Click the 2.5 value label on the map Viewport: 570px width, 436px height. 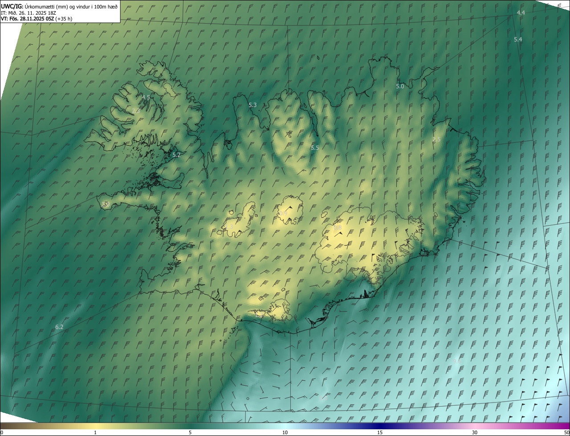[x=436, y=140]
